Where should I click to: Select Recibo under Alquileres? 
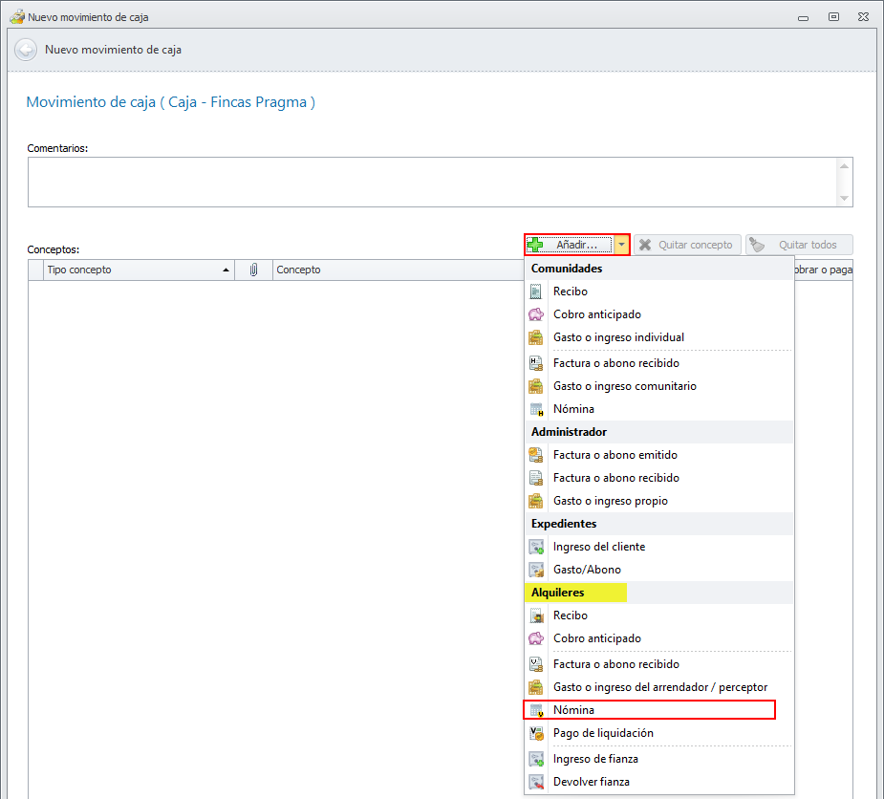click(x=659, y=615)
